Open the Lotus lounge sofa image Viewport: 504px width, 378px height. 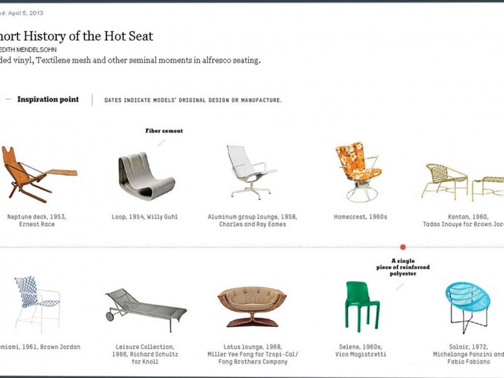[x=251, y=306]
